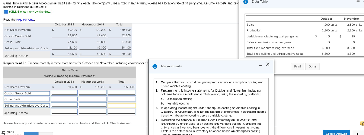Select the Selling and Administrative Costs label field

[26, 105]
